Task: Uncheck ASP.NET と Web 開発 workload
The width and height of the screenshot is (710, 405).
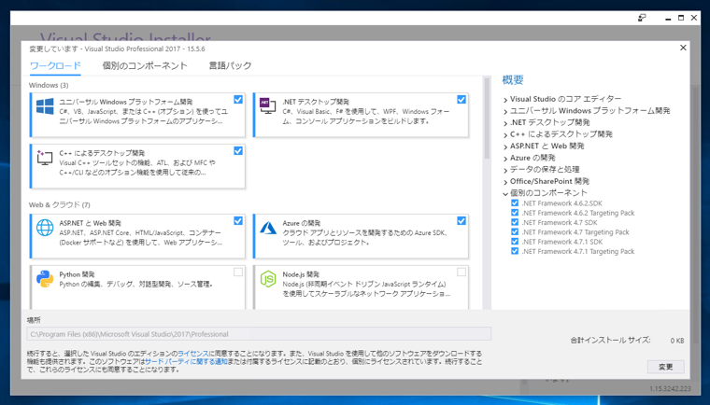Action: [238, 220]
